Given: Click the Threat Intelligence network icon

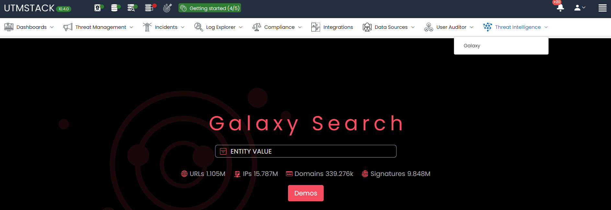Looking at the screenshot, I should (488, 27).
